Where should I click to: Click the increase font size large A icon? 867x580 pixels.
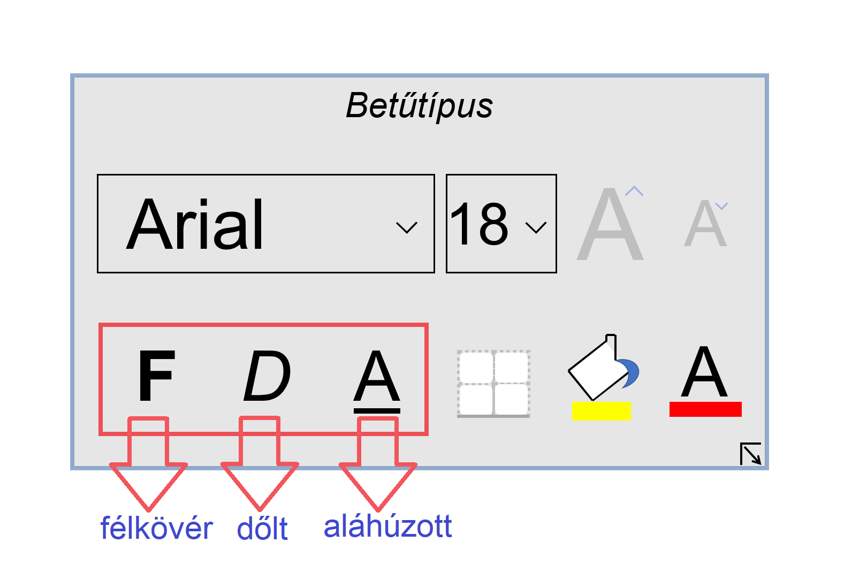611,223
